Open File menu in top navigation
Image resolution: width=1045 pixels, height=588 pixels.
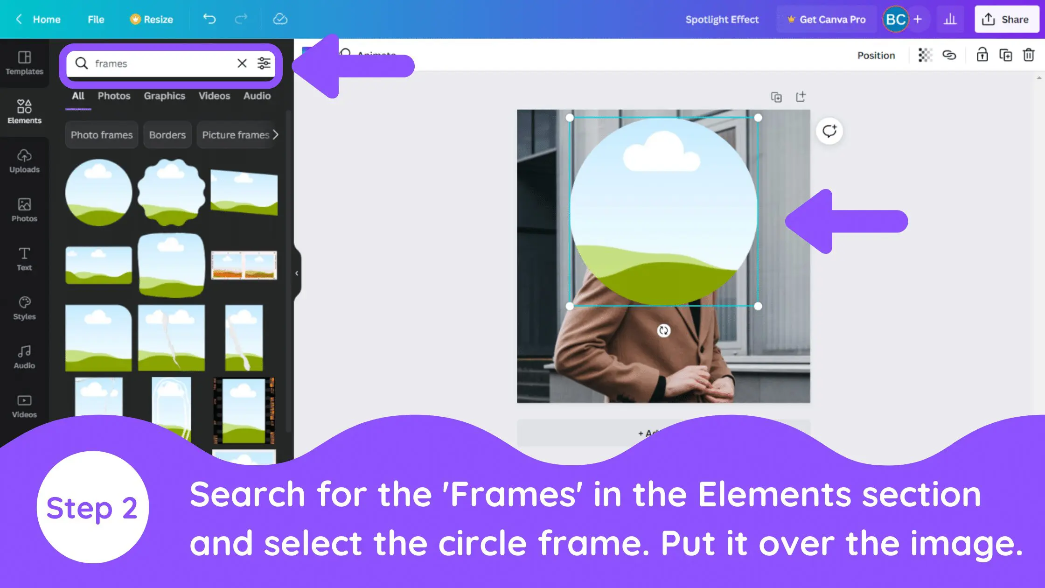(x=96, y=20)
